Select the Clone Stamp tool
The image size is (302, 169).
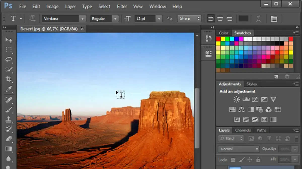(9, 119)
